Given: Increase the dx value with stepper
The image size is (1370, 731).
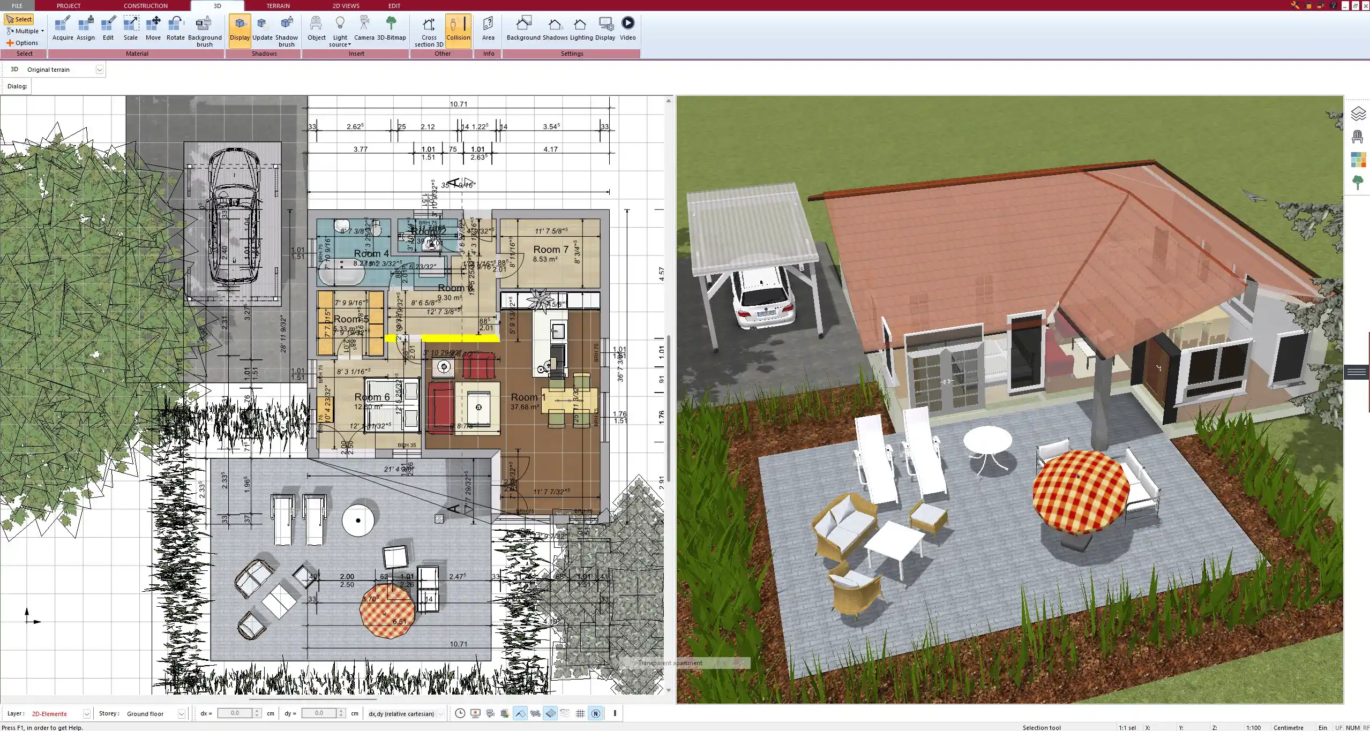Looking at the screenshot, I should (x=257, y=711).
